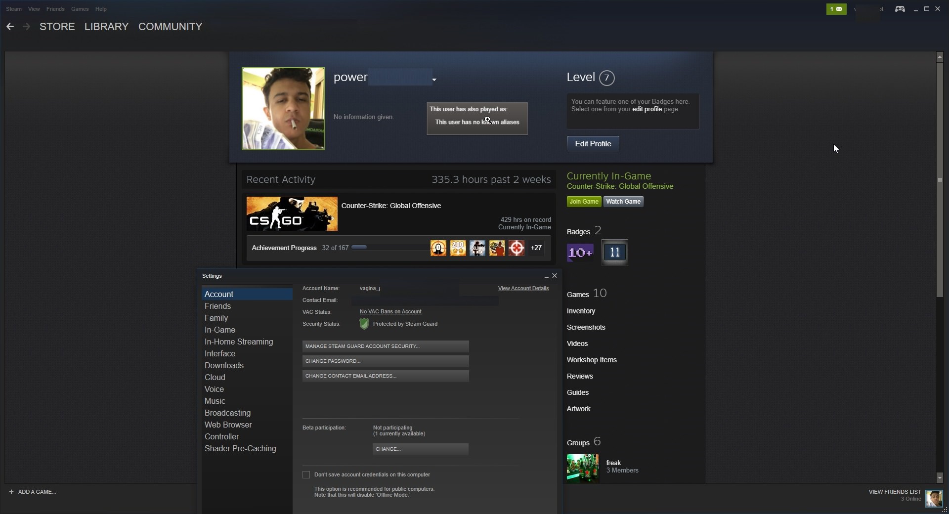The height and width of the screenshot is (514, 949).
Task: Click Manage Steam Guard Account Security
Action: tap(386, 346)
